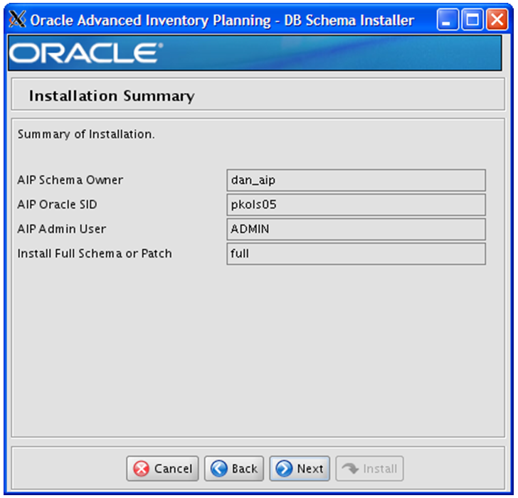Cancel the schema installation
518x498 pixels.
(162, 468)
